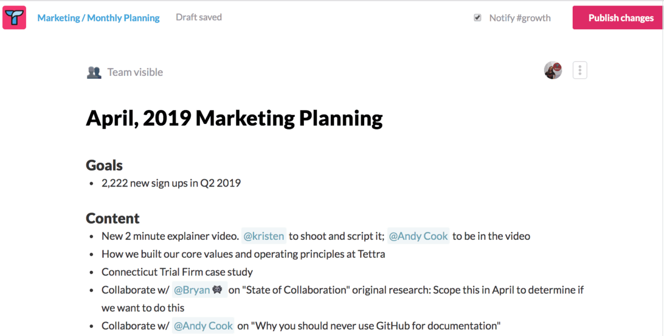Image resolution: width=664 pixels, height=336 pixels.
Task: Open the Team visible visibility setting
Action: tap(135, 72)
